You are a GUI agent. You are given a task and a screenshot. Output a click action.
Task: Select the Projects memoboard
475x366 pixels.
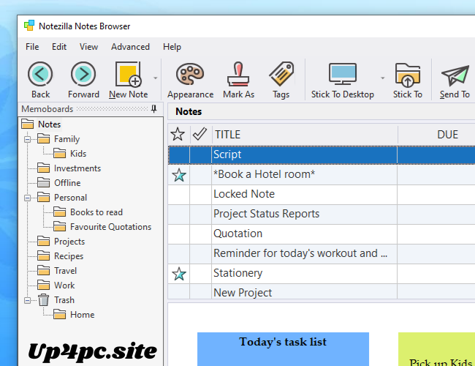point(69,242)
